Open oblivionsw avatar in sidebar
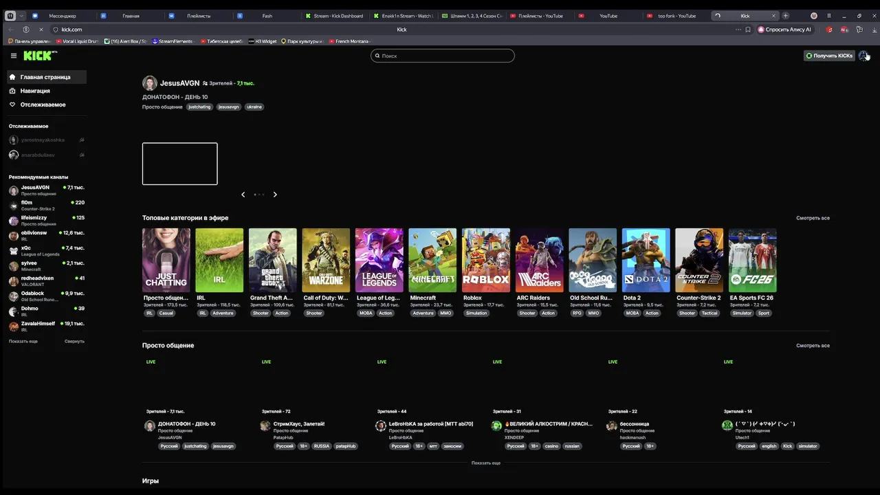Screen dimensions: 880x495 tap(14, 236)
